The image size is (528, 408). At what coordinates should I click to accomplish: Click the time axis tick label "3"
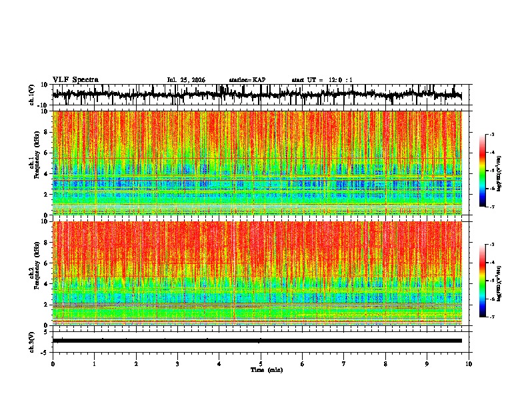(x=177, y=364)
